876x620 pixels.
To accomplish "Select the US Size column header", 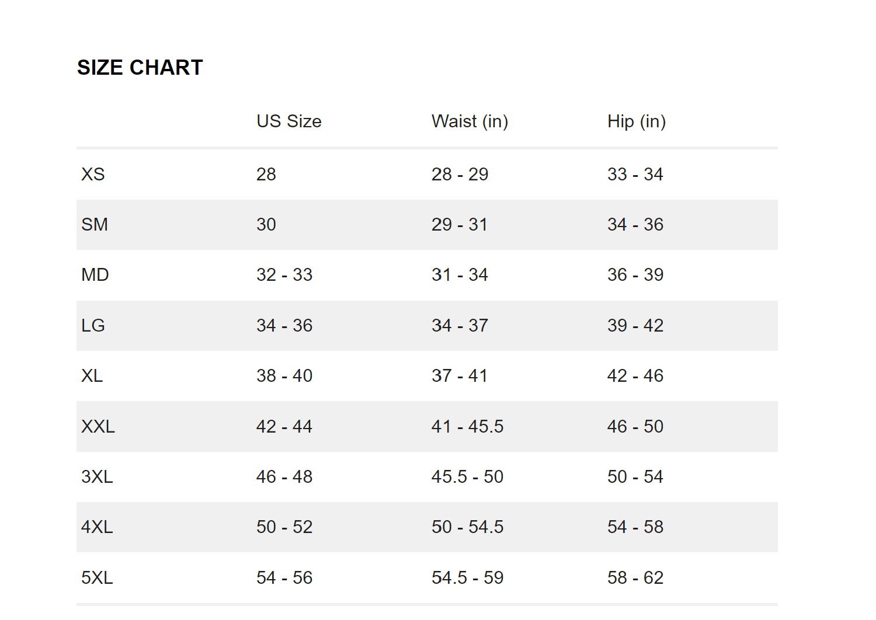I will pyautogui.click(x=289, y=121).
